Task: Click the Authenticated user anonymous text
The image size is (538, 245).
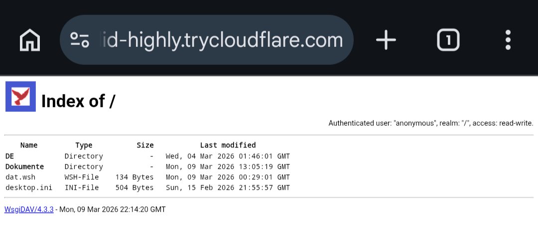Action: click(x=430, y=123)
